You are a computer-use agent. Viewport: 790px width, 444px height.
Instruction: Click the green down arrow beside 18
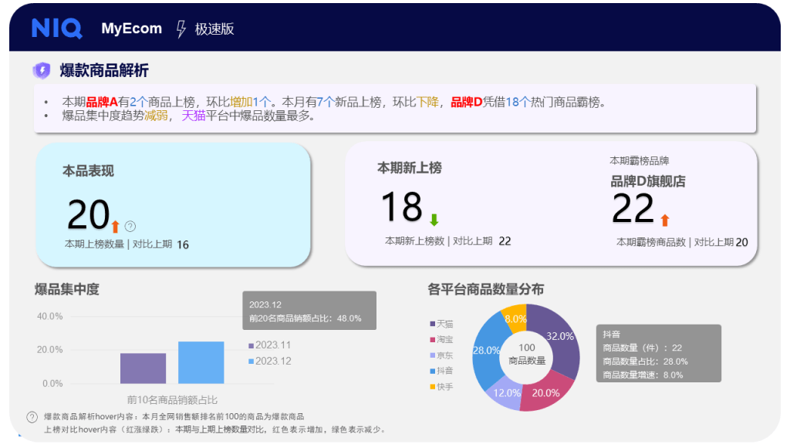434,220
